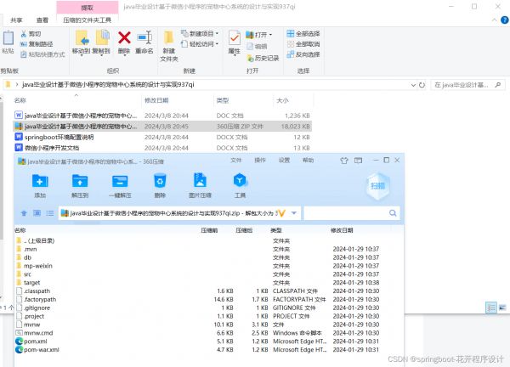510x367 pixels.
Task: Switch 360压缩 to icon view
Action: (x=37, y=213)
